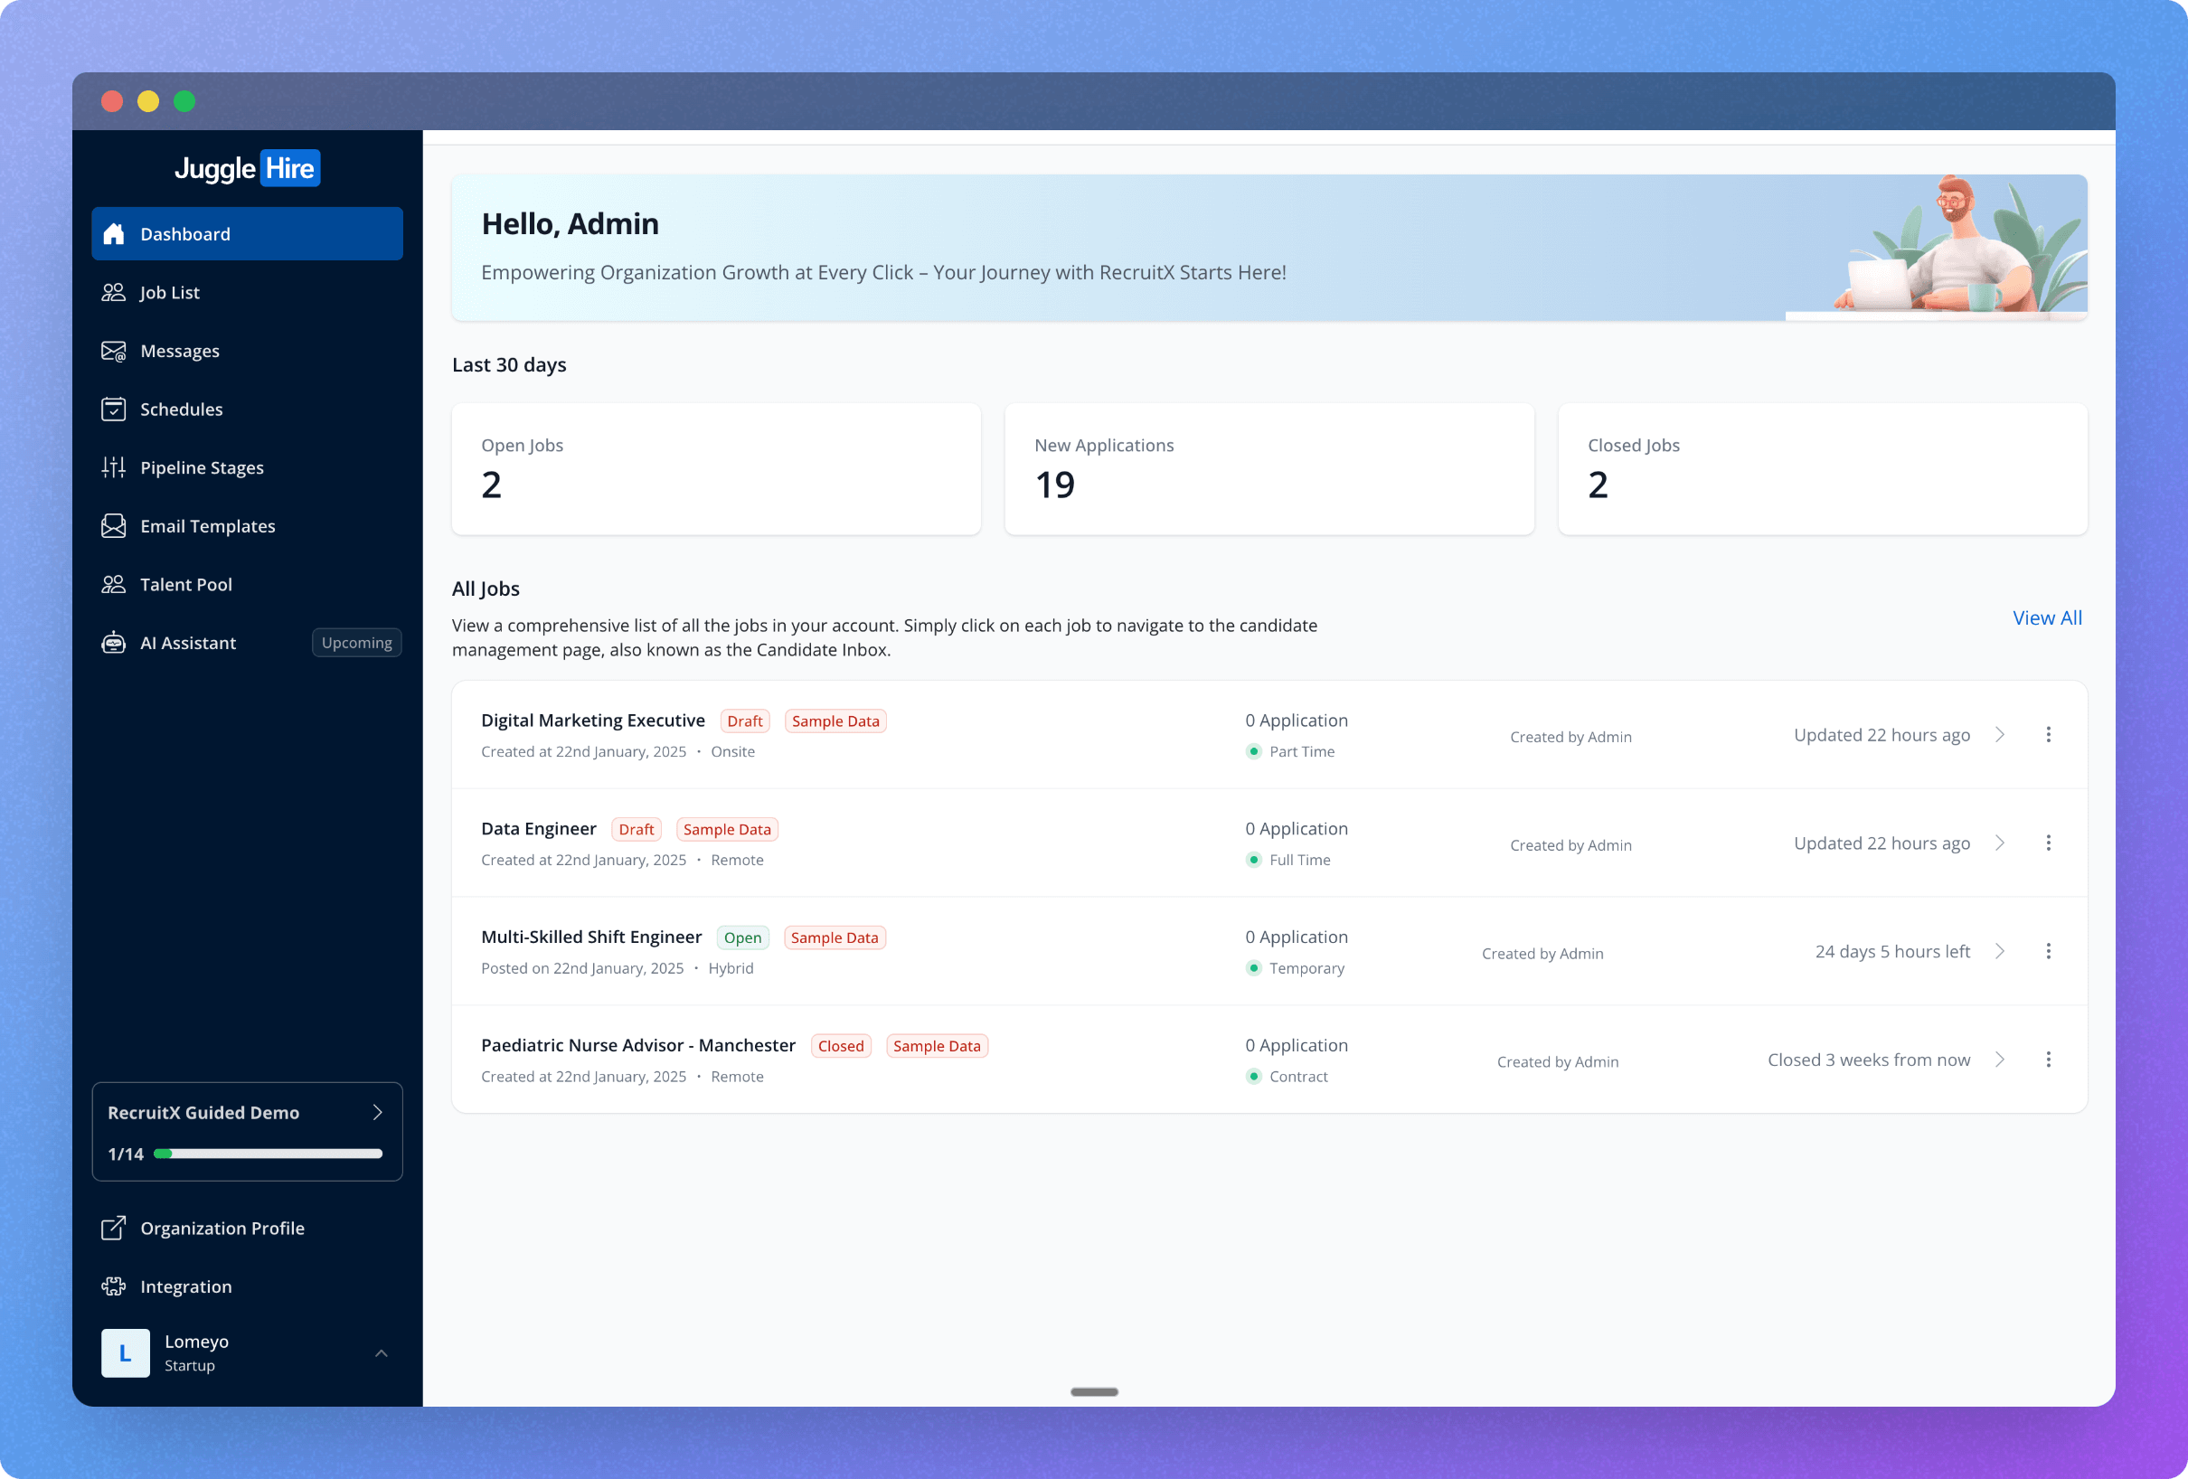The image size is (2188, 1479).
Task: Open Email Templates section
Action: [206, 525]
